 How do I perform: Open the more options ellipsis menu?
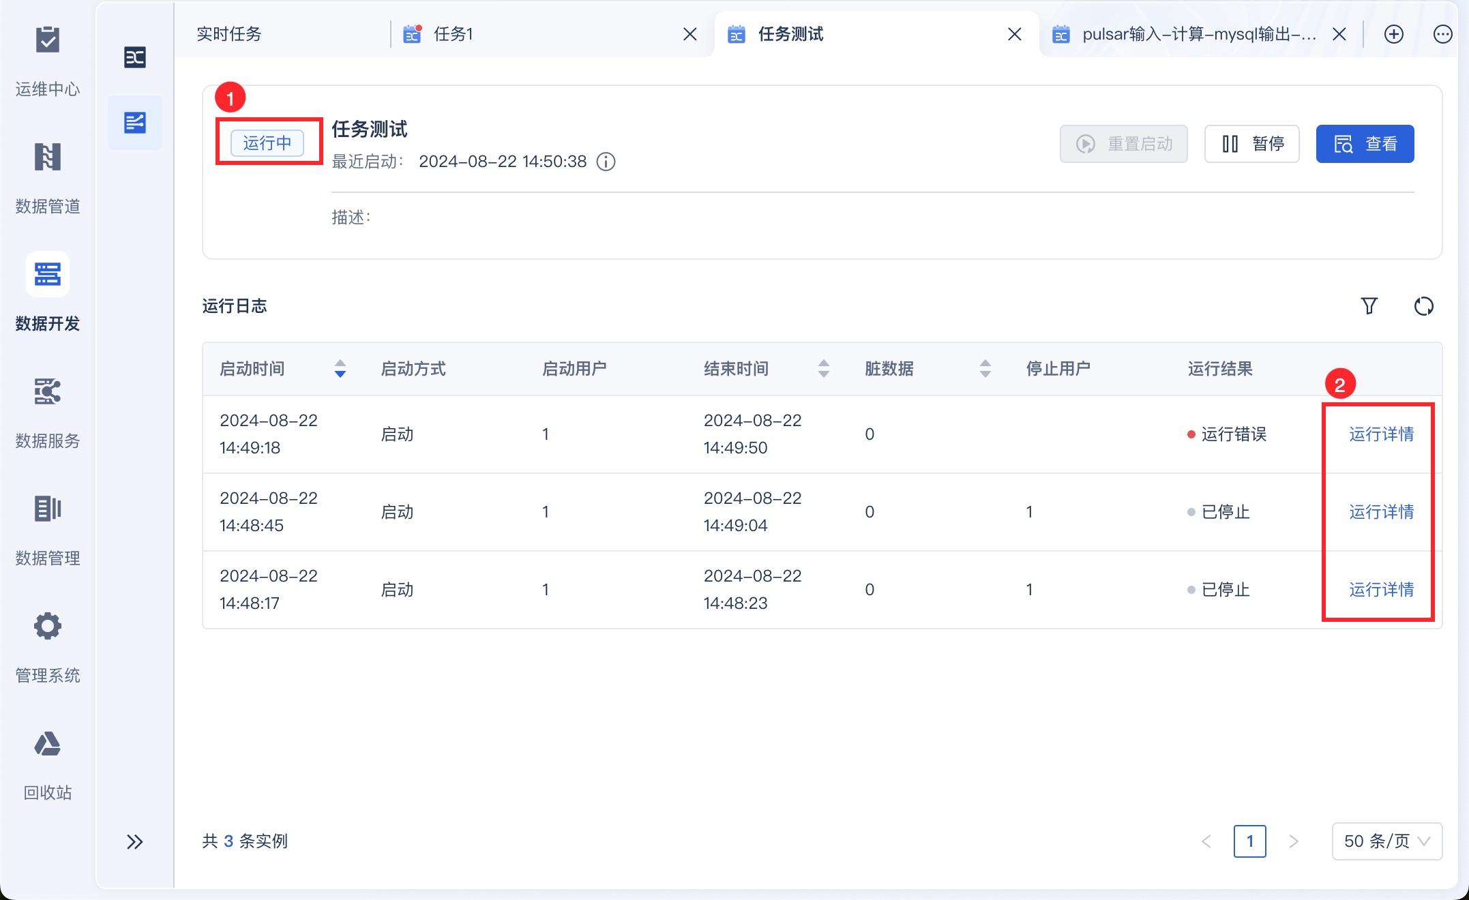click(x=1442, y=34)
